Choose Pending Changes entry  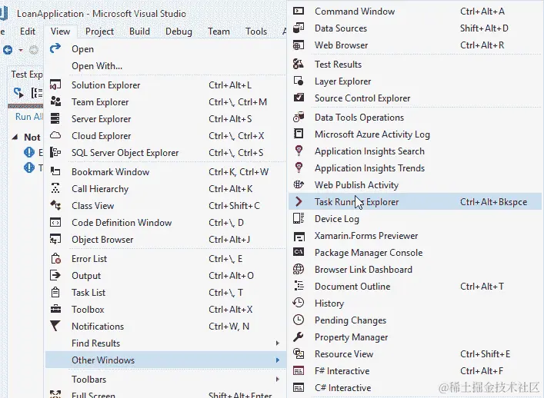click(x=415, y=320)
